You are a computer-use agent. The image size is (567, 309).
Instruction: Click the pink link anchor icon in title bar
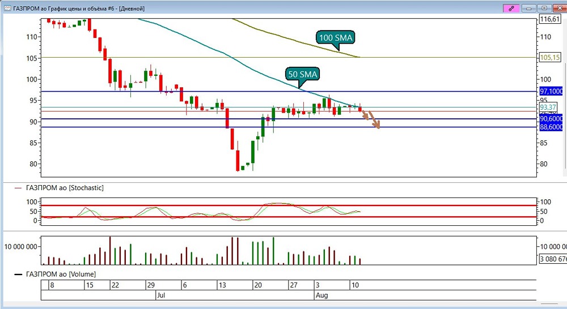(x=511, y=8)
